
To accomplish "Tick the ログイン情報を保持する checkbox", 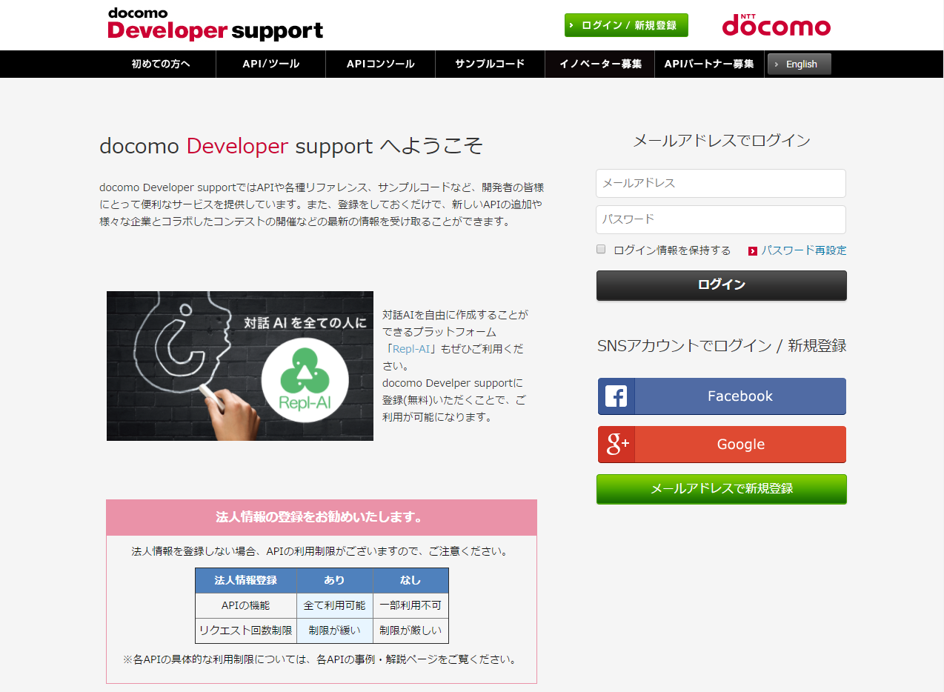I will coord(601,250).
